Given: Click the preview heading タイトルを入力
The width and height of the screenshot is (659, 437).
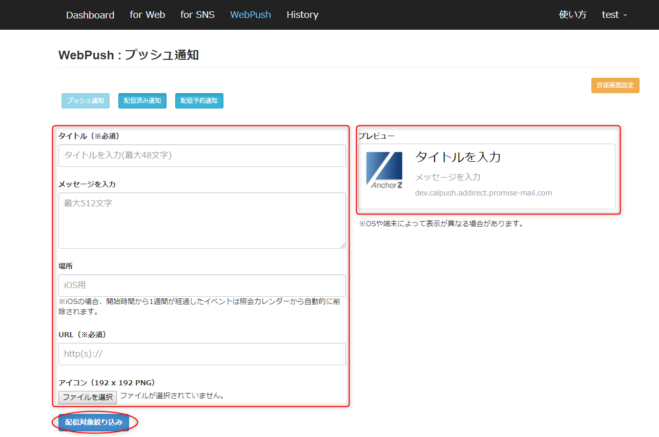Looking at the screenshot, I should (458, 157).
